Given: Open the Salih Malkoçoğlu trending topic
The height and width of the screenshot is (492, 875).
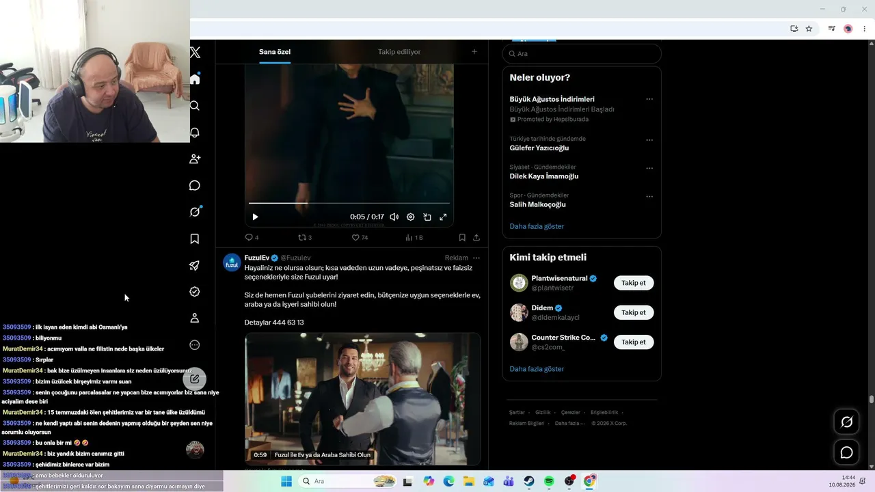Looking at the screenshot, I should (x=538, y=204).
